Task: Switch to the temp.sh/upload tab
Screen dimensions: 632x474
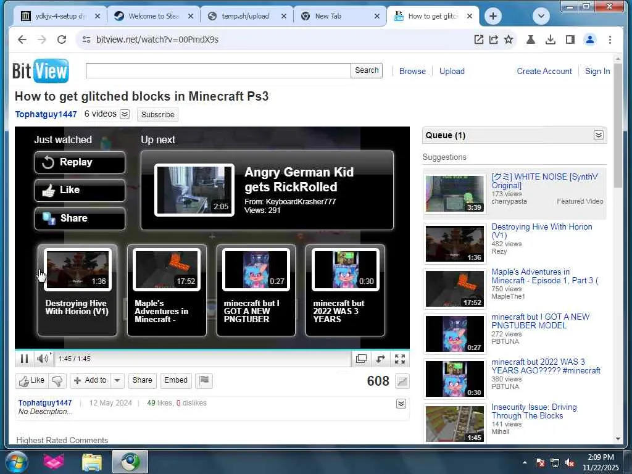Action: coord(247,16)
